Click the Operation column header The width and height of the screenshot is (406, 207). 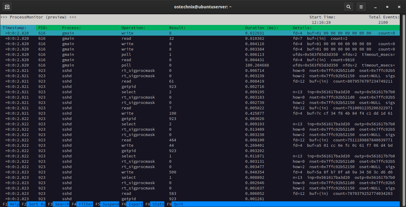[x=133, y=28]
